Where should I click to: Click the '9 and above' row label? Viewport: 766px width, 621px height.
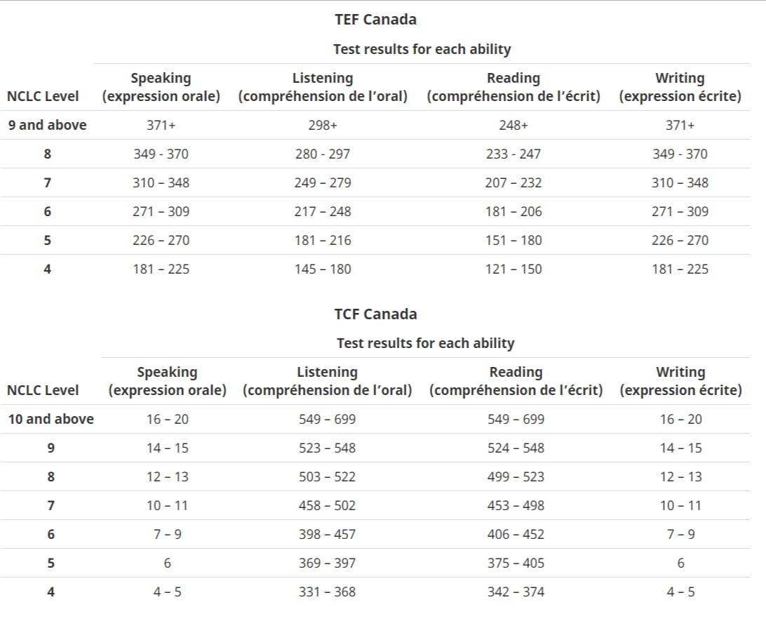point(48,125)
